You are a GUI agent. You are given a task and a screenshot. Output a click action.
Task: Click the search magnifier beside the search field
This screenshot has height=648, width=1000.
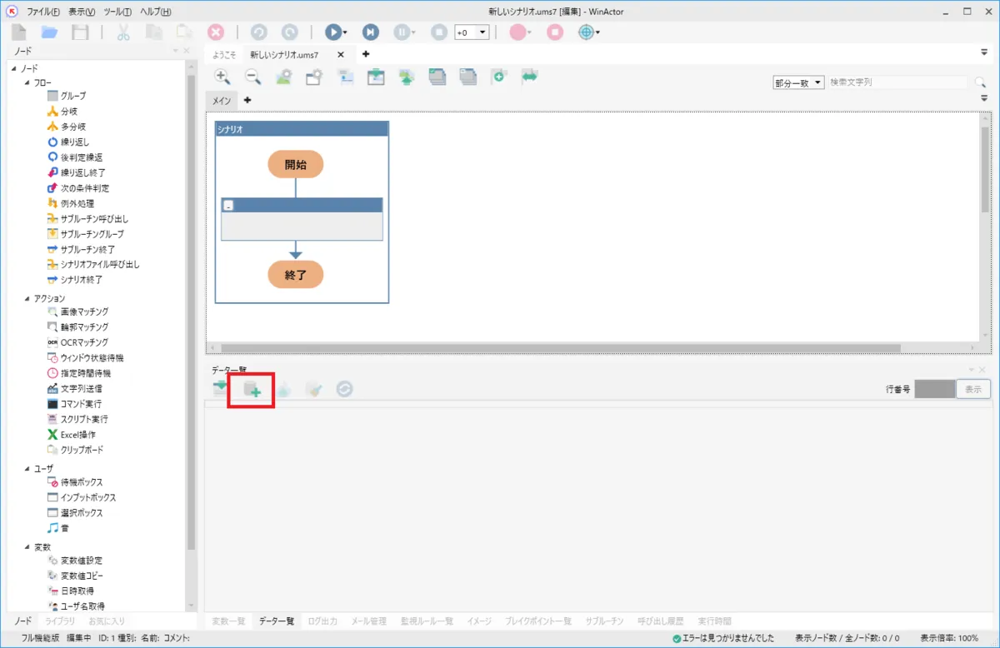coord(981,82)
